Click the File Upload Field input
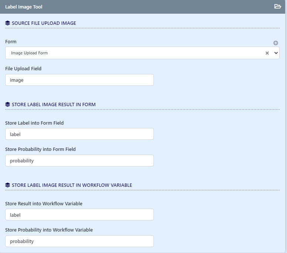 pyautogui.click(x=80, y=80)
